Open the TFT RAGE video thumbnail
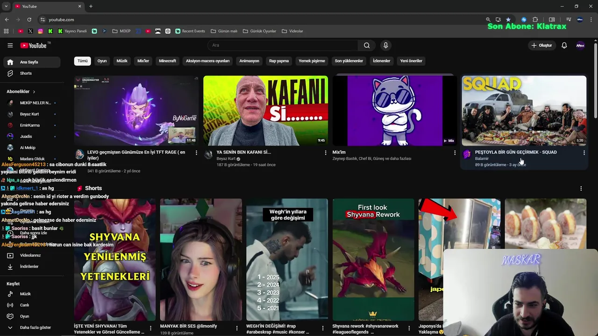Screen dimensions: 598x336 coord(136,111)
